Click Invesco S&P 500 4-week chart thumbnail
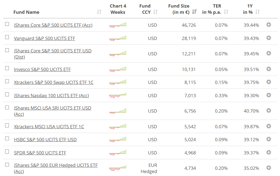 tap(118, 69)
